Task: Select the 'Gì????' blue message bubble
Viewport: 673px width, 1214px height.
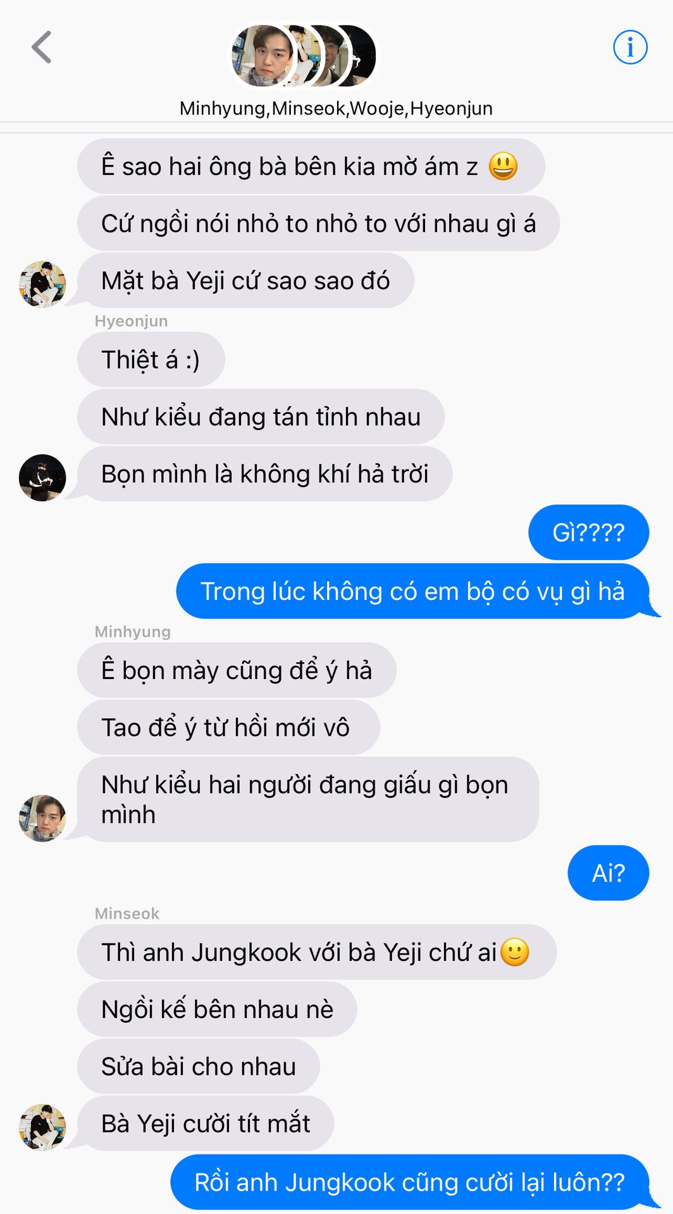Action: pos(589,532)
